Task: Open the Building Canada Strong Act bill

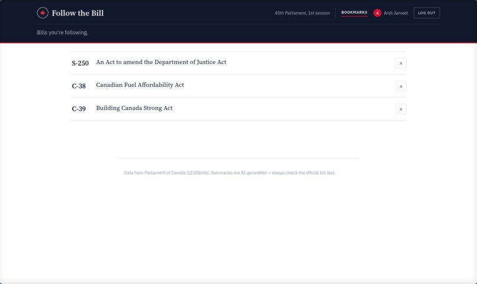Action: [134, 108]
